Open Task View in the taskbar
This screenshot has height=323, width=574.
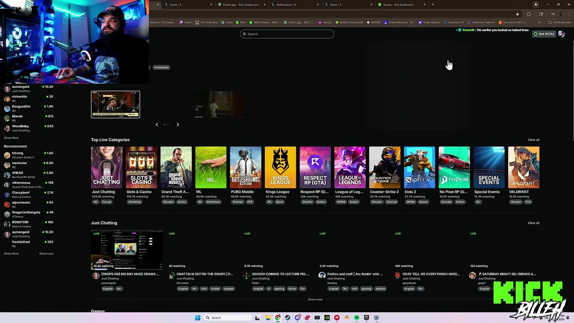tap(257, 318)
